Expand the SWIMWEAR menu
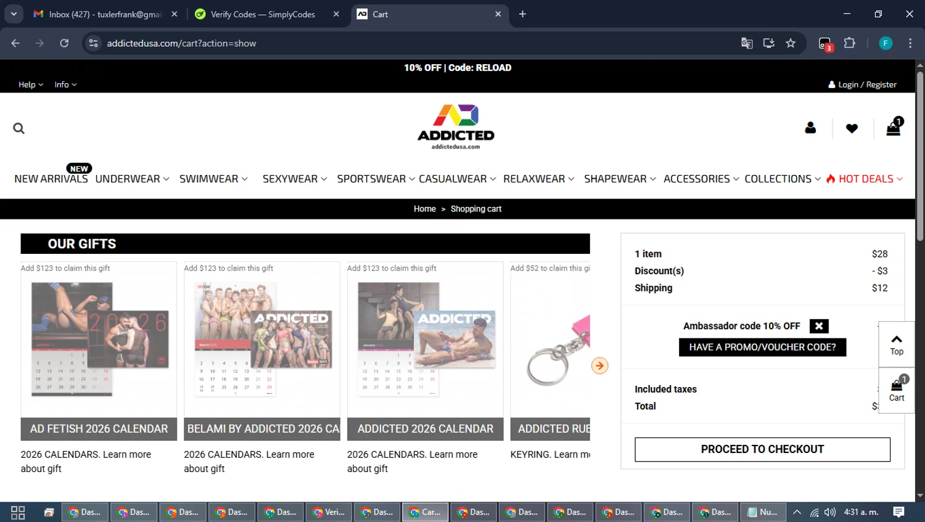This screenshot has height=522, width=925. click(x=213, y=179)
